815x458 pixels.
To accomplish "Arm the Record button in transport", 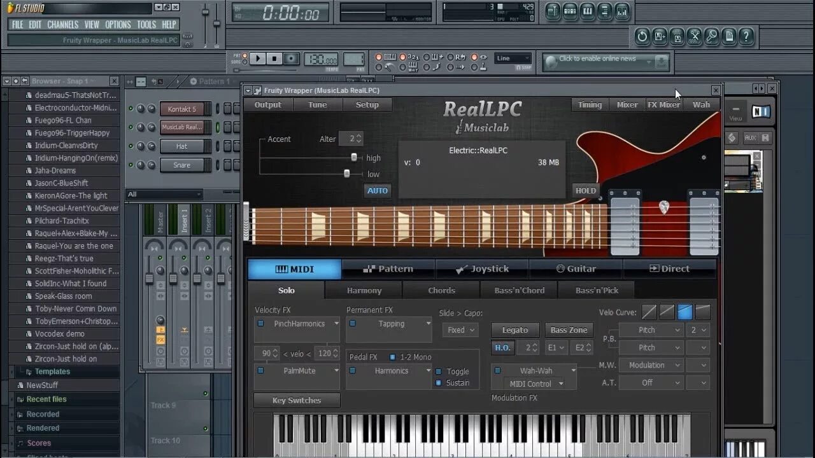I will tap(292, 59).
